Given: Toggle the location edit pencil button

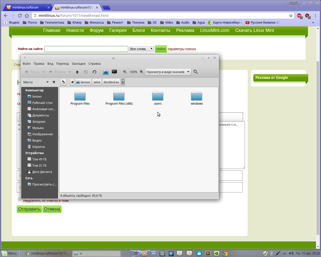Looking at the screenshot, I should [x=63, y=82].
